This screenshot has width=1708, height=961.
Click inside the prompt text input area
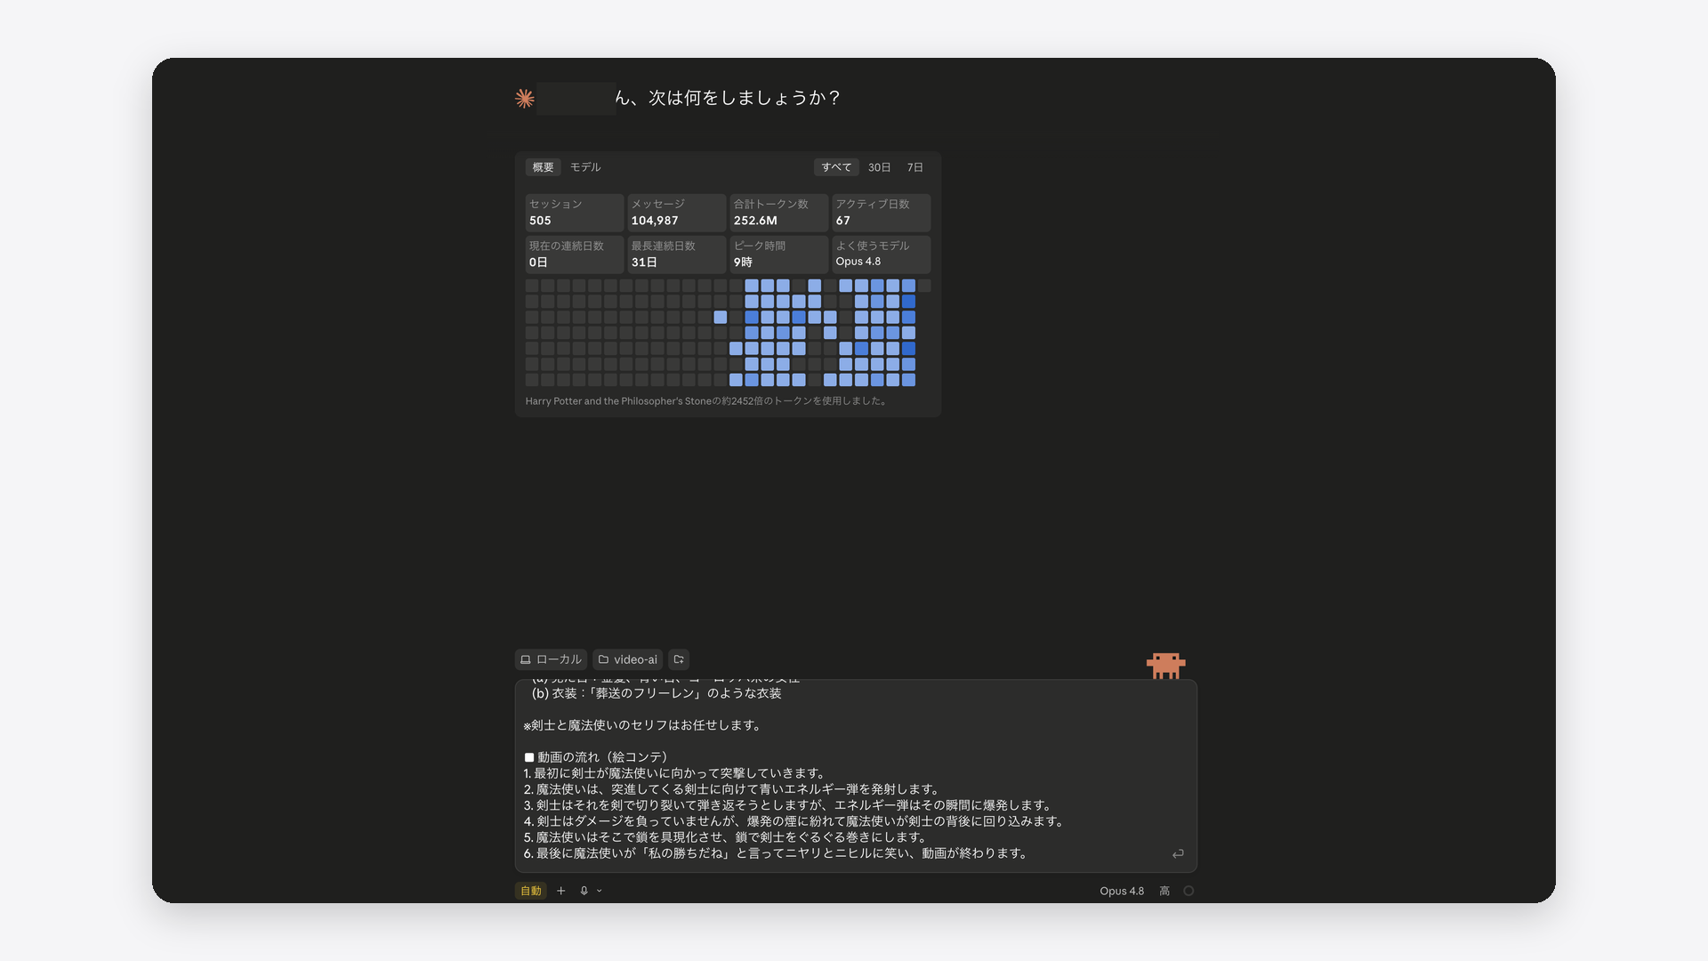pos(856,776)
